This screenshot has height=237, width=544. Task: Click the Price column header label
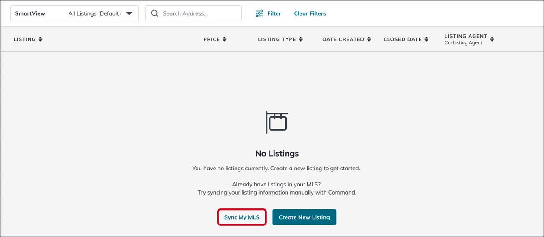click(x=211, y=39)
